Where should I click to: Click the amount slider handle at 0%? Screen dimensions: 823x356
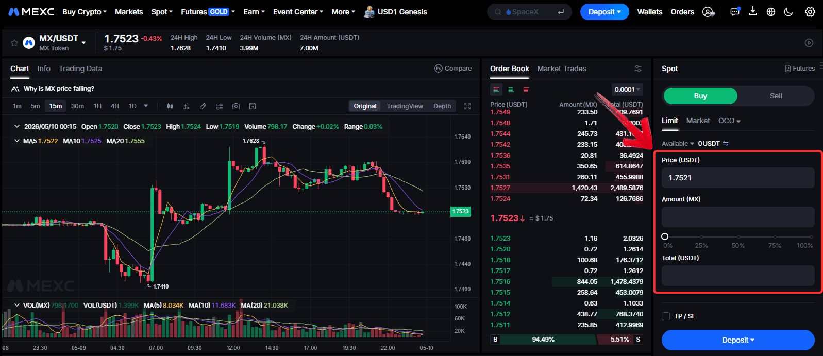(x=665, y=236)
